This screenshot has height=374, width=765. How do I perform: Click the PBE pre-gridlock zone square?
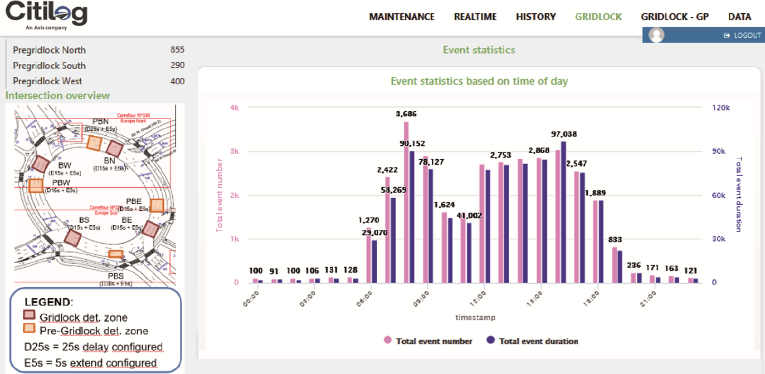pyautogui.click(x=157, y=205)
